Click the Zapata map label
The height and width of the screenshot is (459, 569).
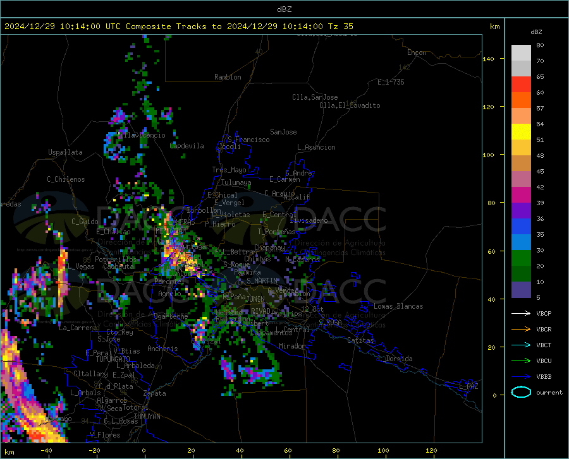[155, 393]
